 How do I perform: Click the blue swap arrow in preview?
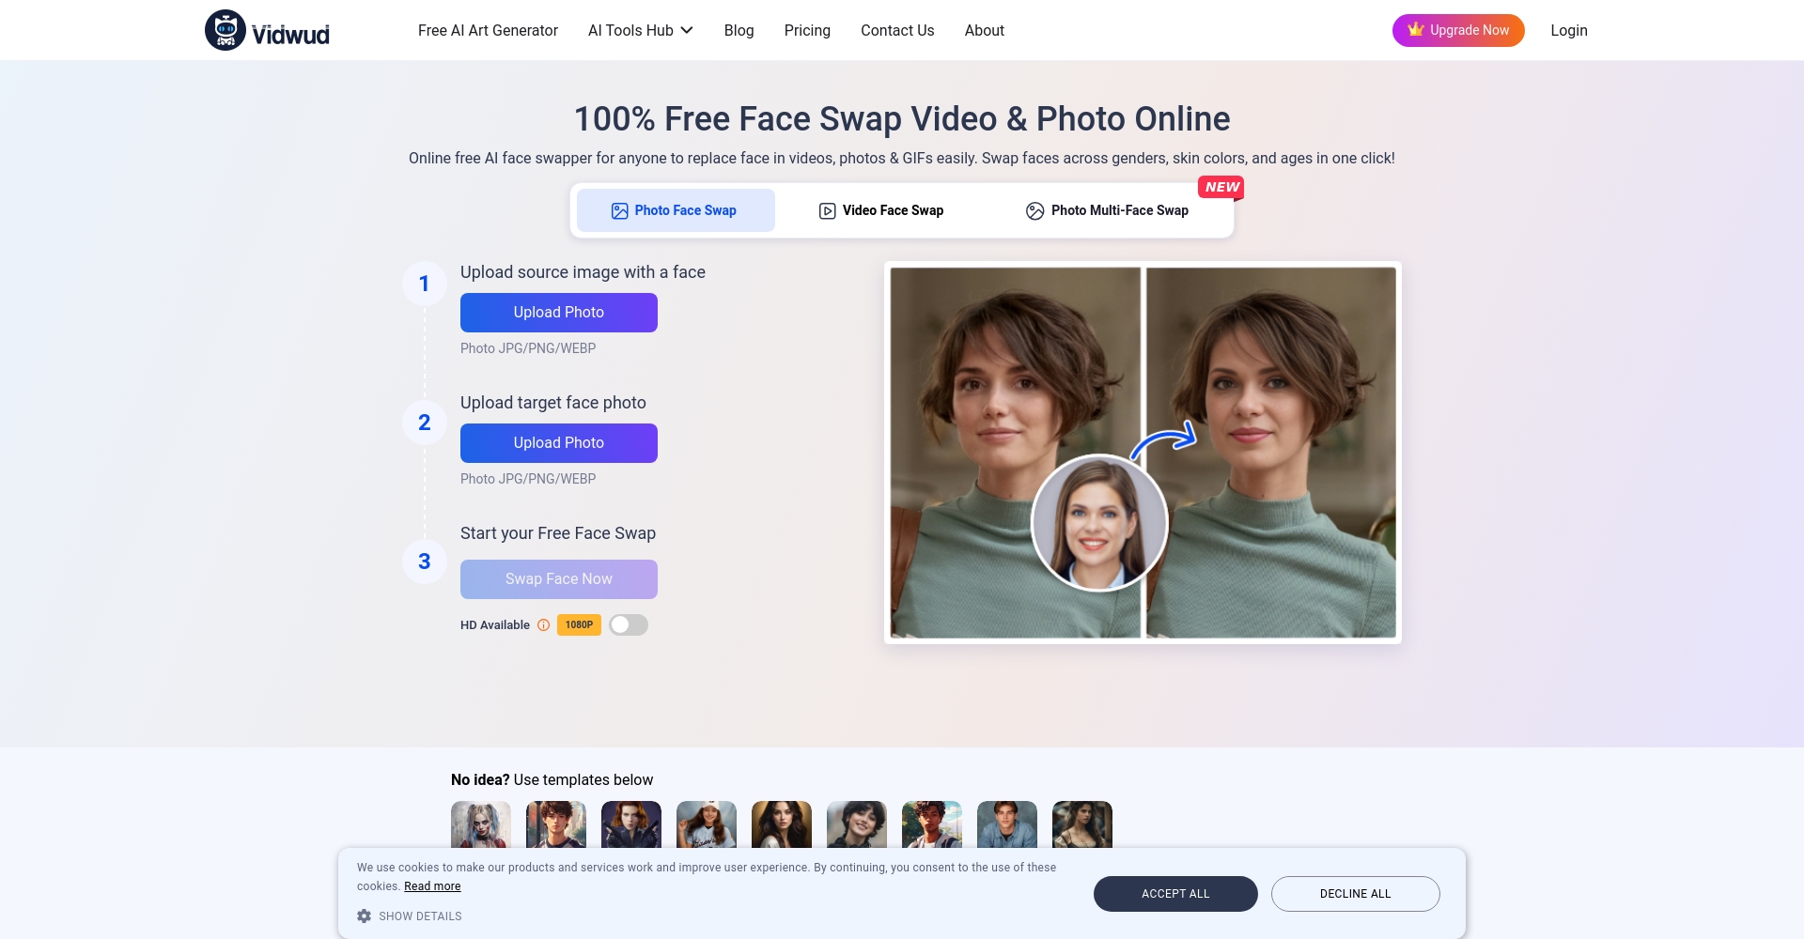pyautogui.click(x=1165, y=439)
